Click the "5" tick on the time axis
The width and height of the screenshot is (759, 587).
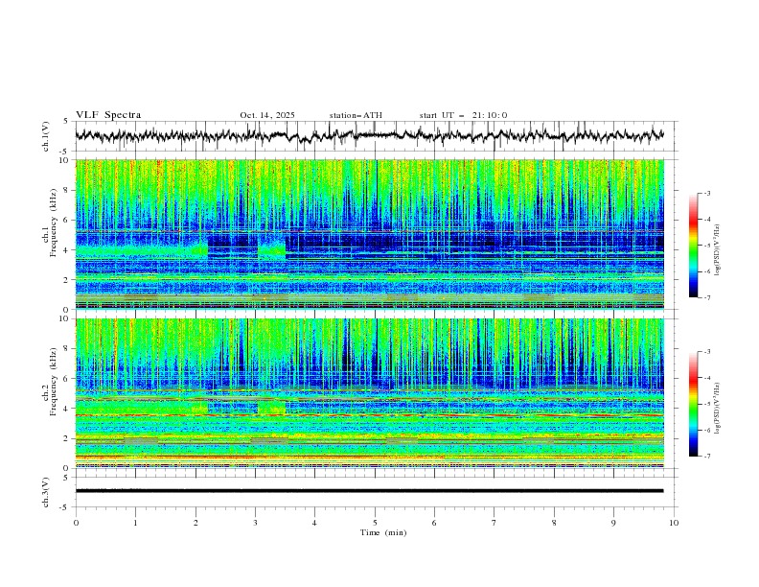(x=375, y=523)
